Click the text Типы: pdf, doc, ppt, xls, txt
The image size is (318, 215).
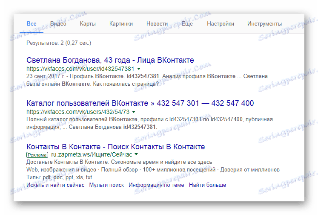[59, 177]
